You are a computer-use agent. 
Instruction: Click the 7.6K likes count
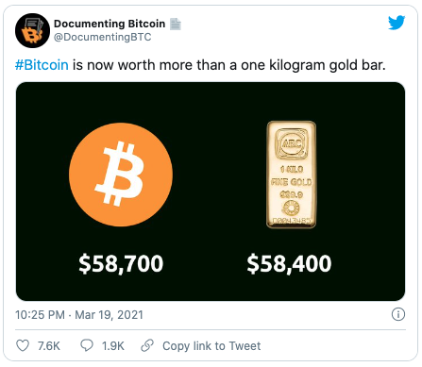pos(49,346)
